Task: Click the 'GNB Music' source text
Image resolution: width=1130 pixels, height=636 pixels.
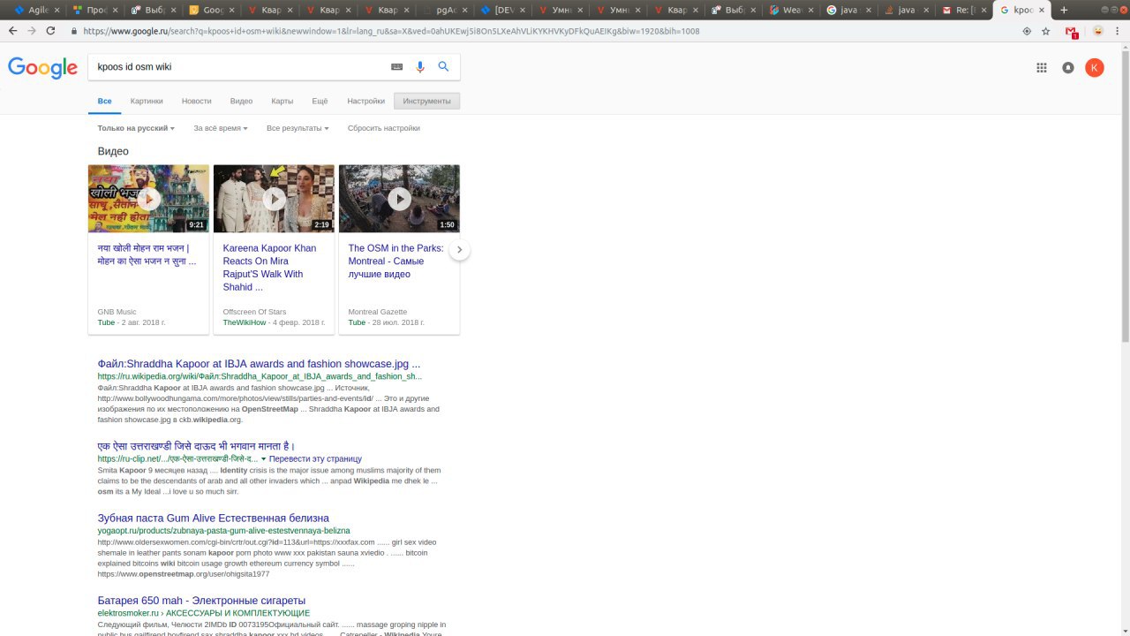Action: point(117,312)
